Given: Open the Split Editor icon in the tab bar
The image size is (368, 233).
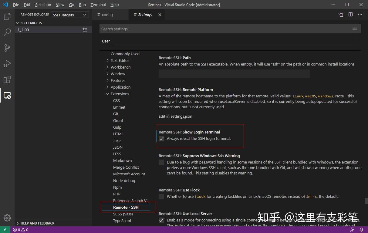Looking at the screenshot, I should tap(351, 14).
